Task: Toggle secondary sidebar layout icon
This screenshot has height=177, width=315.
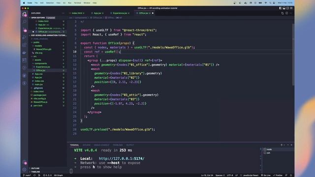Action: 287,8
